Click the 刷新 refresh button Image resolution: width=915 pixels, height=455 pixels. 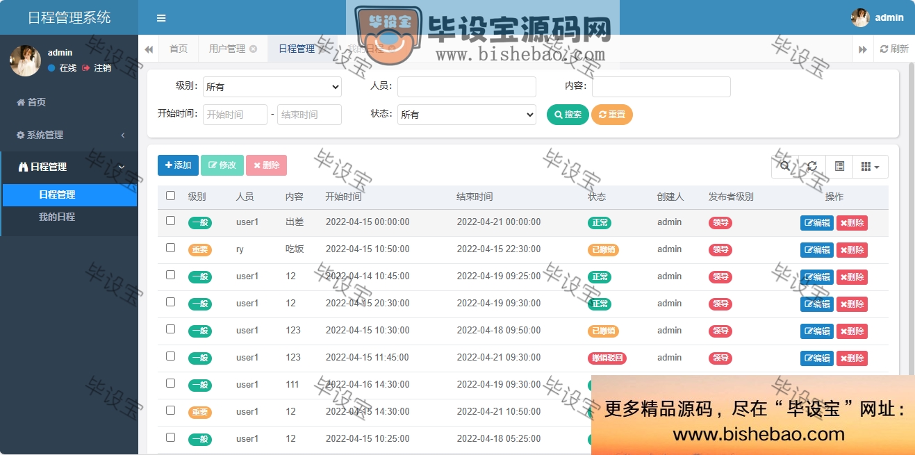pyautogui.click(x=894, y=49)
